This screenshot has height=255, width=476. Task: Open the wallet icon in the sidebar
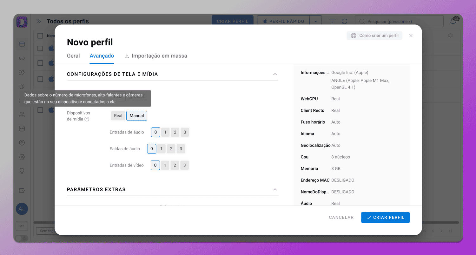click(22, 191)
